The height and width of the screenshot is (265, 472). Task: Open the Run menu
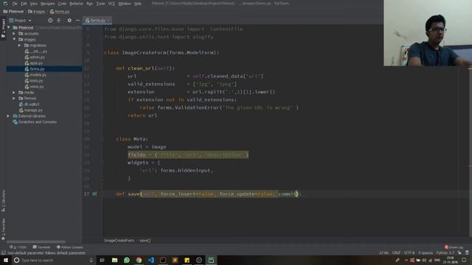coord(90,4)
